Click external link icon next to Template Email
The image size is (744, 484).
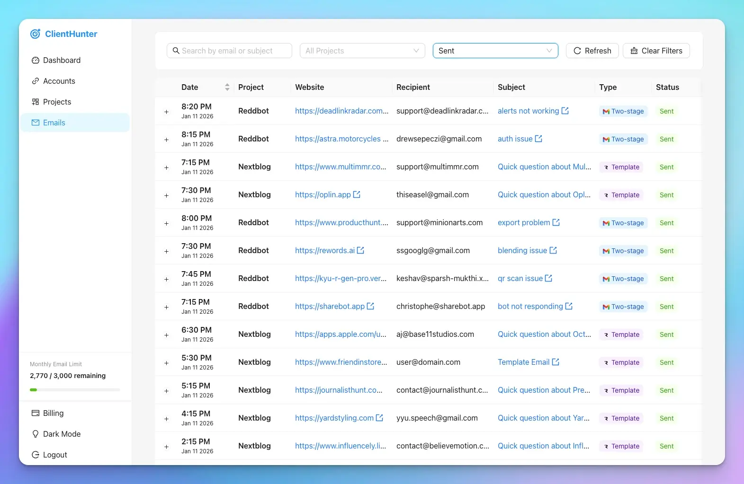pyautogui.click(x=556, y=362)
